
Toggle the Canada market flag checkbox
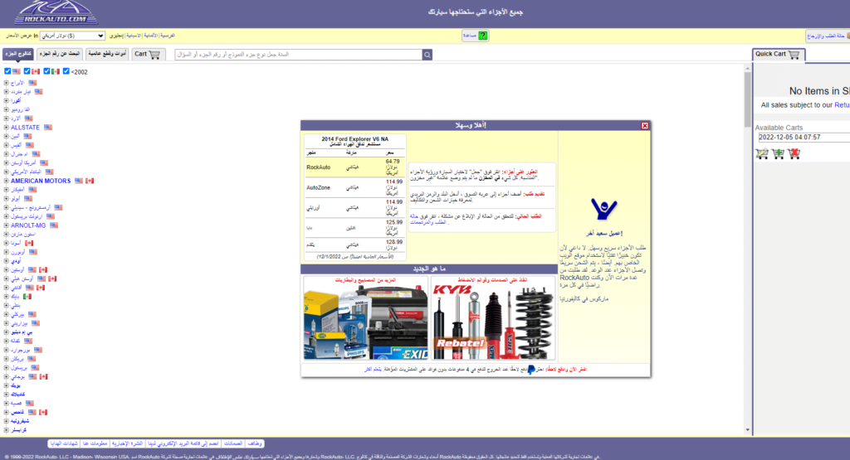[x=27, y=71]
